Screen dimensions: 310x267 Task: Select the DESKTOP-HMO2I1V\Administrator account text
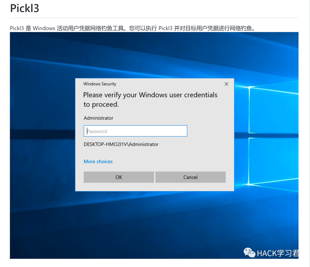[121, 144]
